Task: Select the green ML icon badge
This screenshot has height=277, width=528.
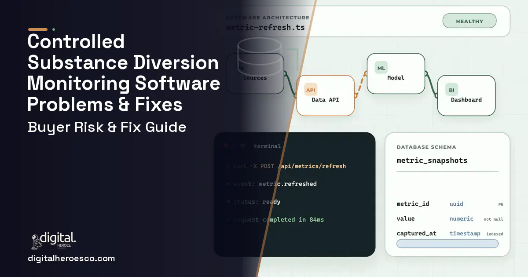Action: (x=381, y=68)
